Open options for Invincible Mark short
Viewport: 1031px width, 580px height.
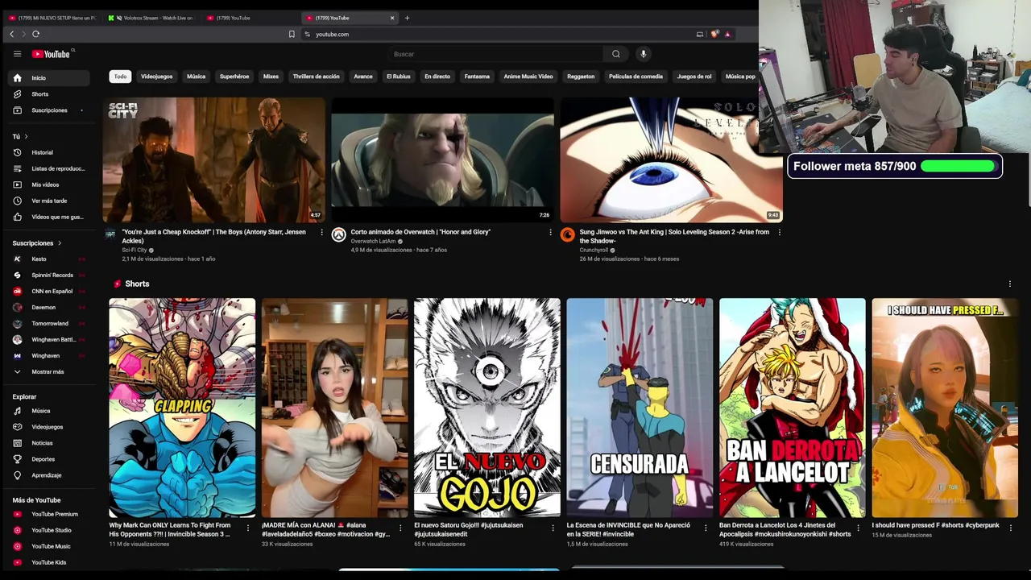point(248,528)
